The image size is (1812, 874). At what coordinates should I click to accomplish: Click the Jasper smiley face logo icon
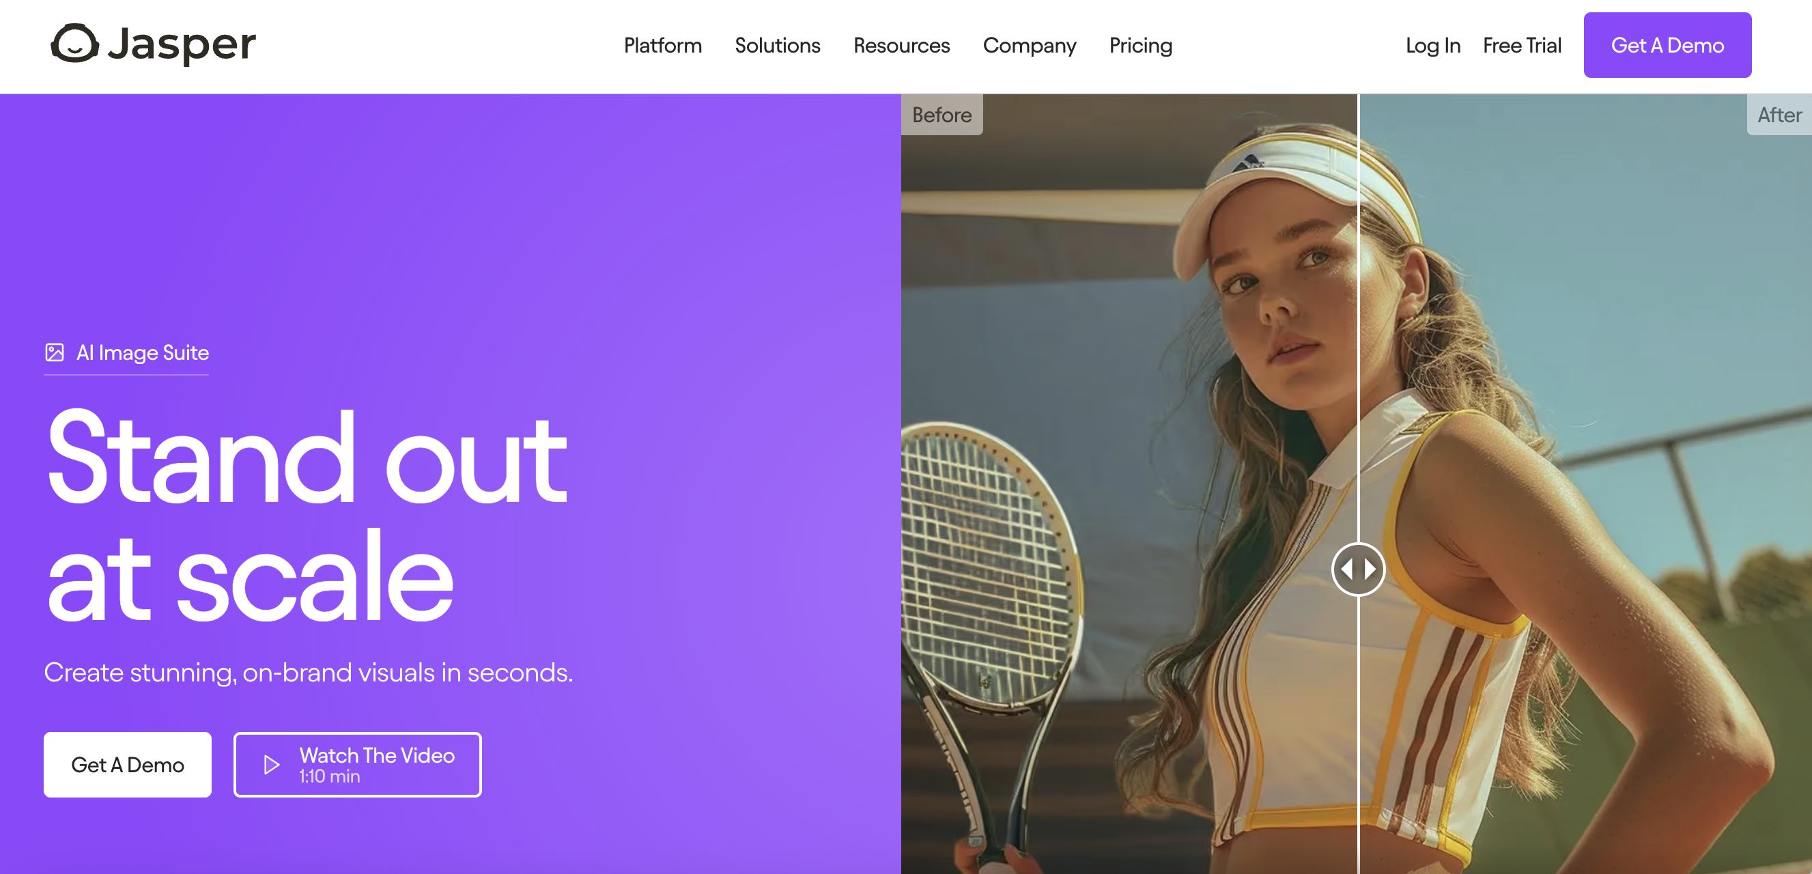pos(74,44)
